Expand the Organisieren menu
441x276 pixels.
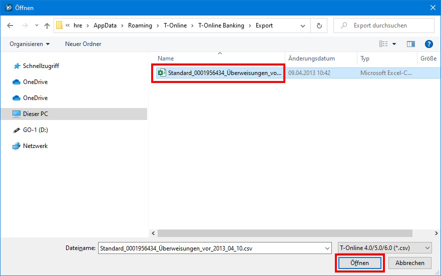coord(30,44)
